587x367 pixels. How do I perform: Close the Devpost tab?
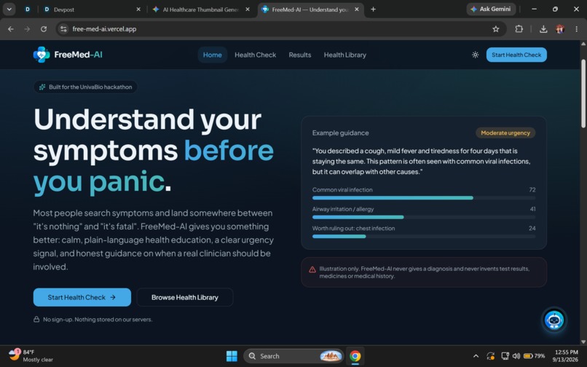[x=138, y=9]
